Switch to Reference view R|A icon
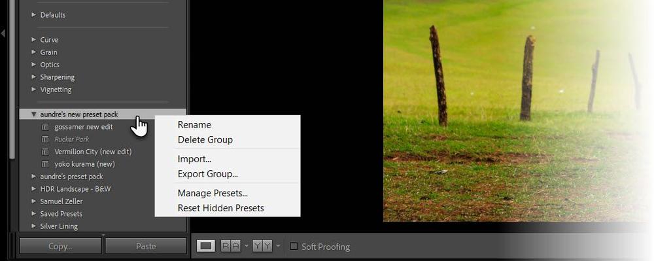Image resolution: width=654 pixels, height=261 pixels. (x=231, y=246)
